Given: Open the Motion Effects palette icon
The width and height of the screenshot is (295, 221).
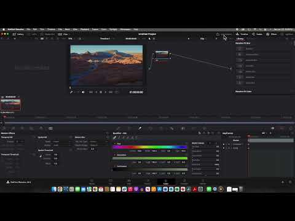Looking at the screenshot, I should 50,128.
